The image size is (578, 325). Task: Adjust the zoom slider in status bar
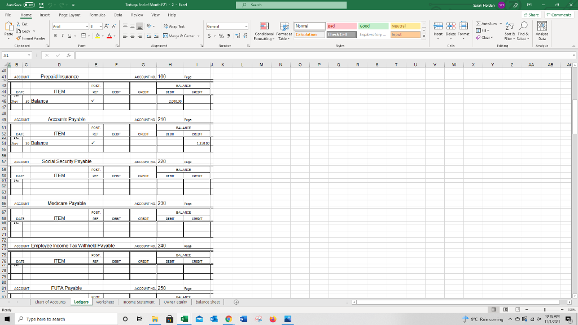point(545,310)
